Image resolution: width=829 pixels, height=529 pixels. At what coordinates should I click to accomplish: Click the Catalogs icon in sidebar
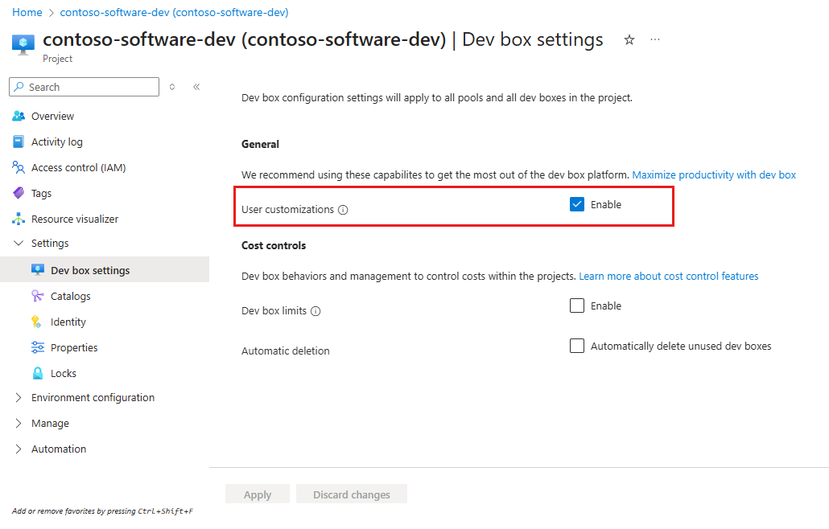[38, 296]
